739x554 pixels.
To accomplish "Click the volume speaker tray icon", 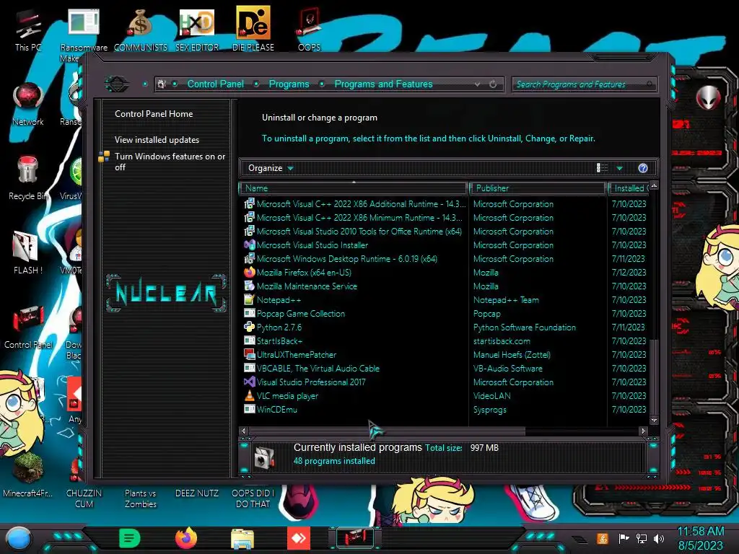I will click(659, 538).
